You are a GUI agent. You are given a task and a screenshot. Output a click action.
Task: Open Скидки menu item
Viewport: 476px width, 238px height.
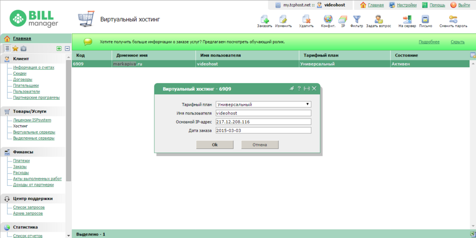pyautogui.click(x=20, y=73)
